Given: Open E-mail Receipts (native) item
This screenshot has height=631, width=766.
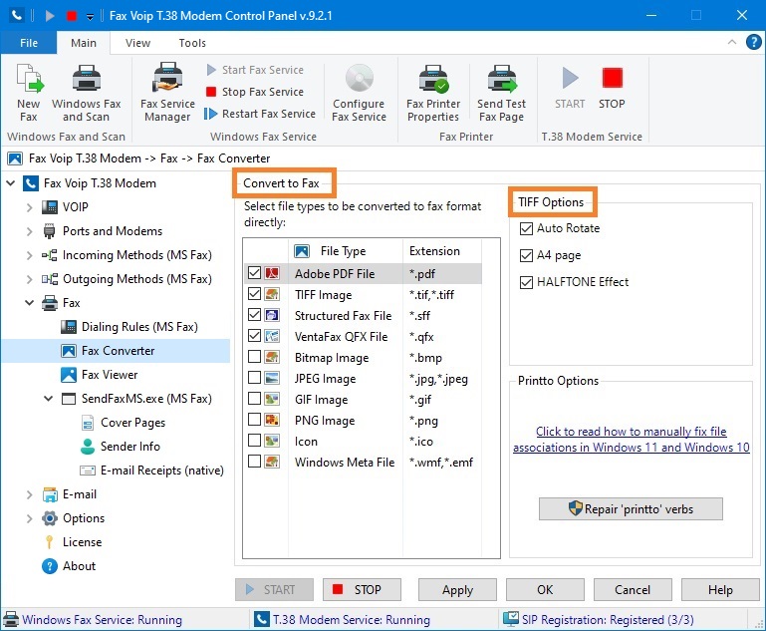Looking at the screenshot, I should (x=161, y=471).
